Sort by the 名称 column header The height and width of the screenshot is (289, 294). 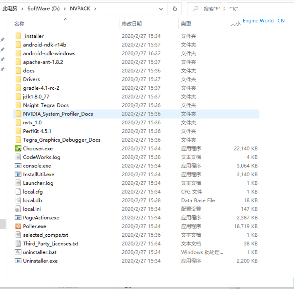tap(19, 24)
